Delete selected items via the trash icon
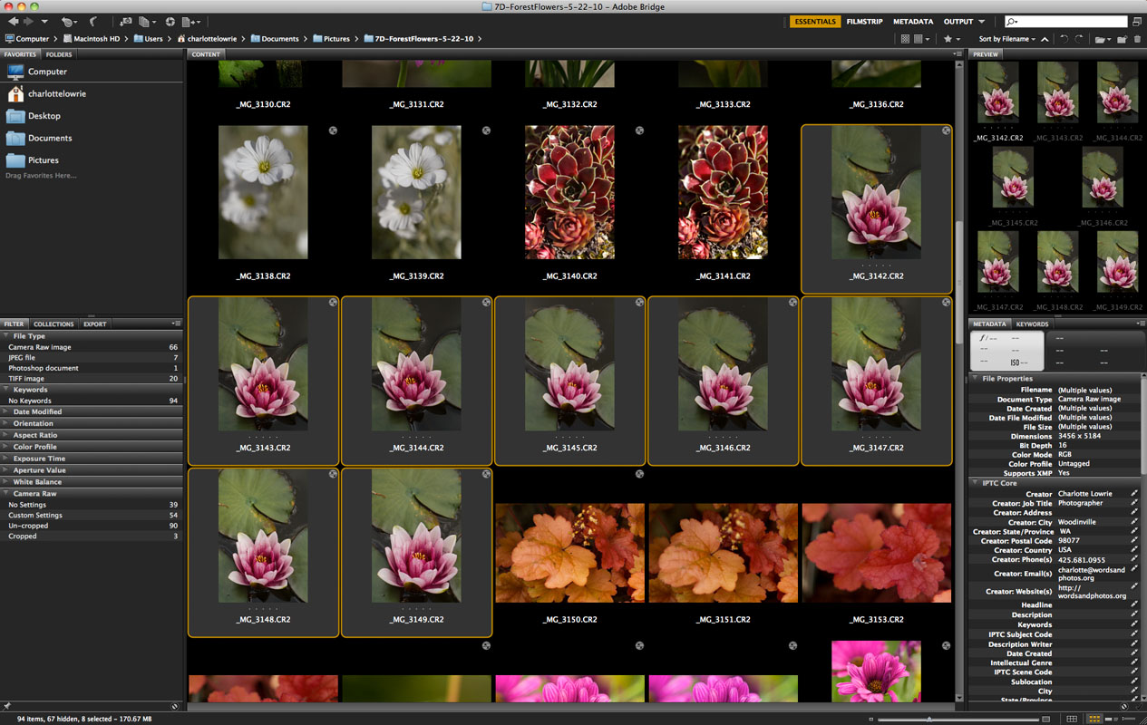This screenshot has height=725, width=1147. pos(1137,39)
